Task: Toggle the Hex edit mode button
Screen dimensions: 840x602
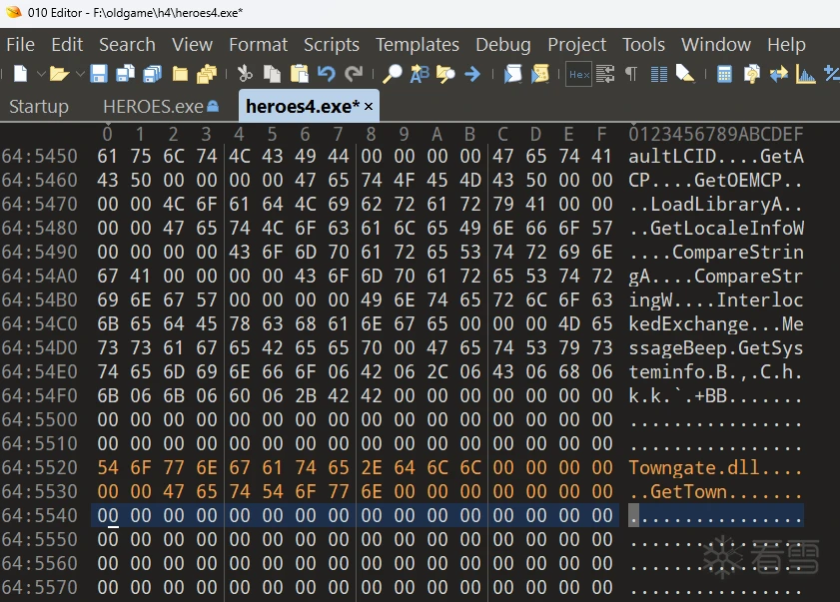Action: pos(579,74)
